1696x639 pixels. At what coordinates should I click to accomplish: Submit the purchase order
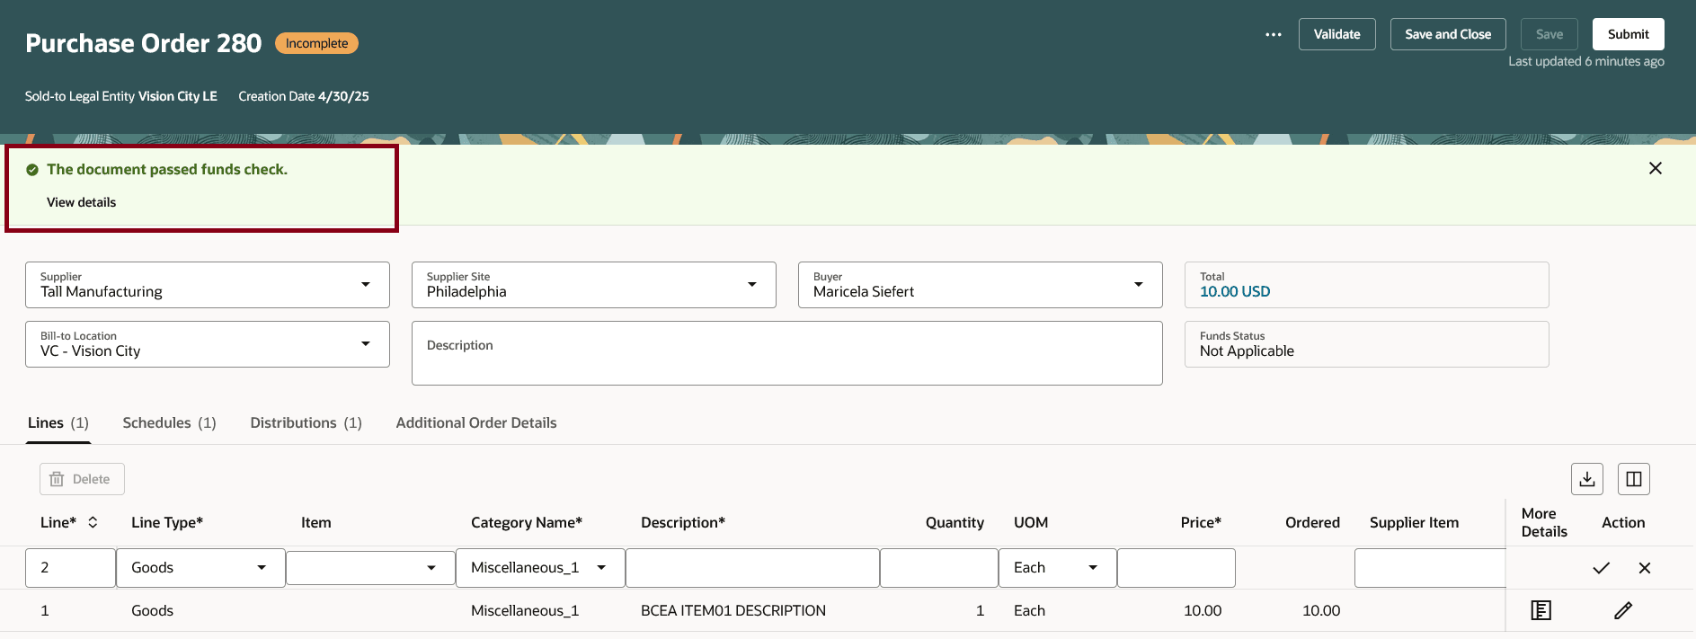[x=1628, y=34]
